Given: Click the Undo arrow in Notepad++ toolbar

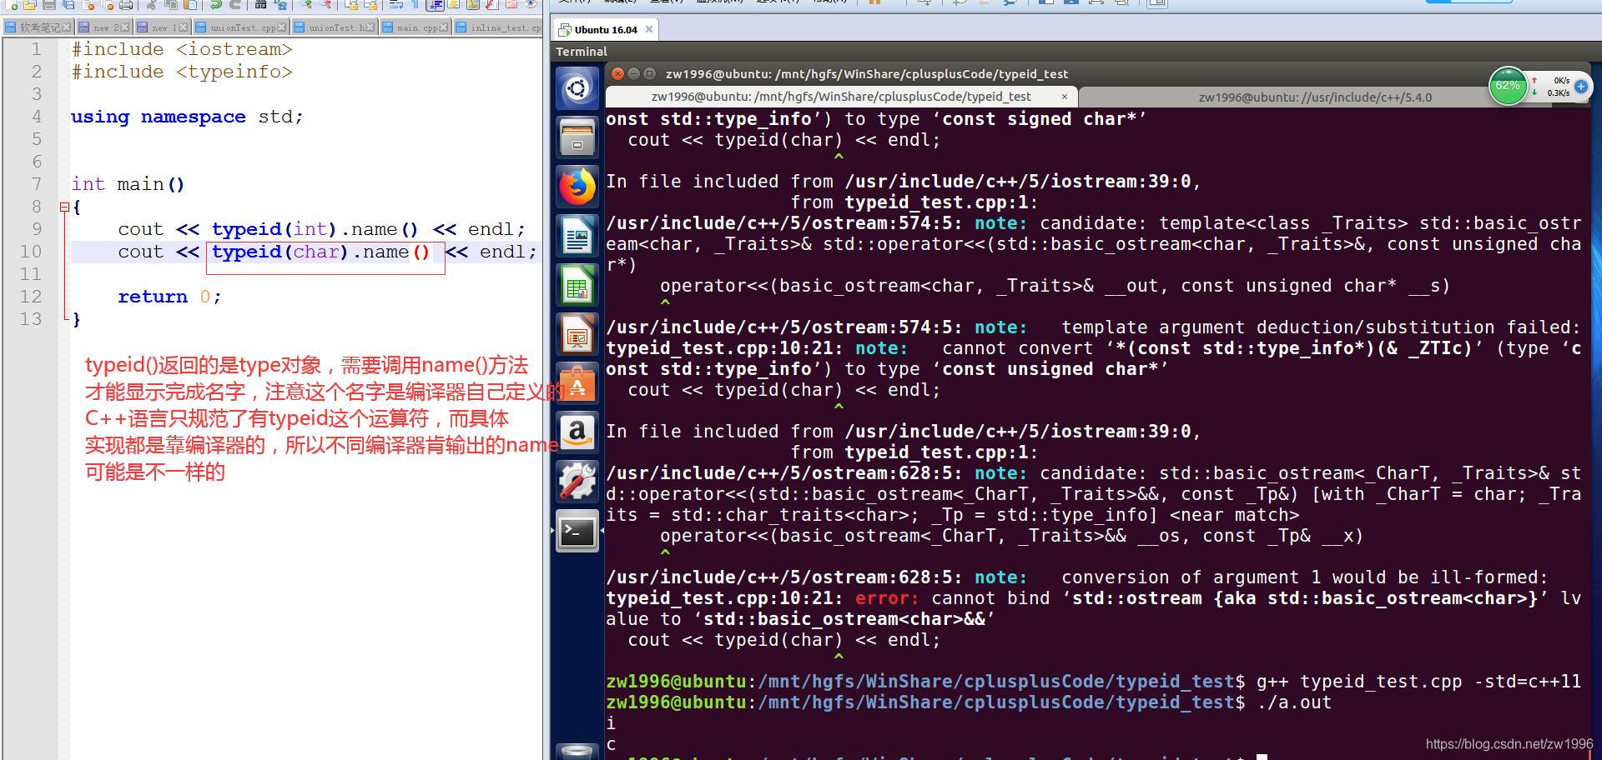Looking at the screenshot, I should pyautogui.click(x=216, y=4).
